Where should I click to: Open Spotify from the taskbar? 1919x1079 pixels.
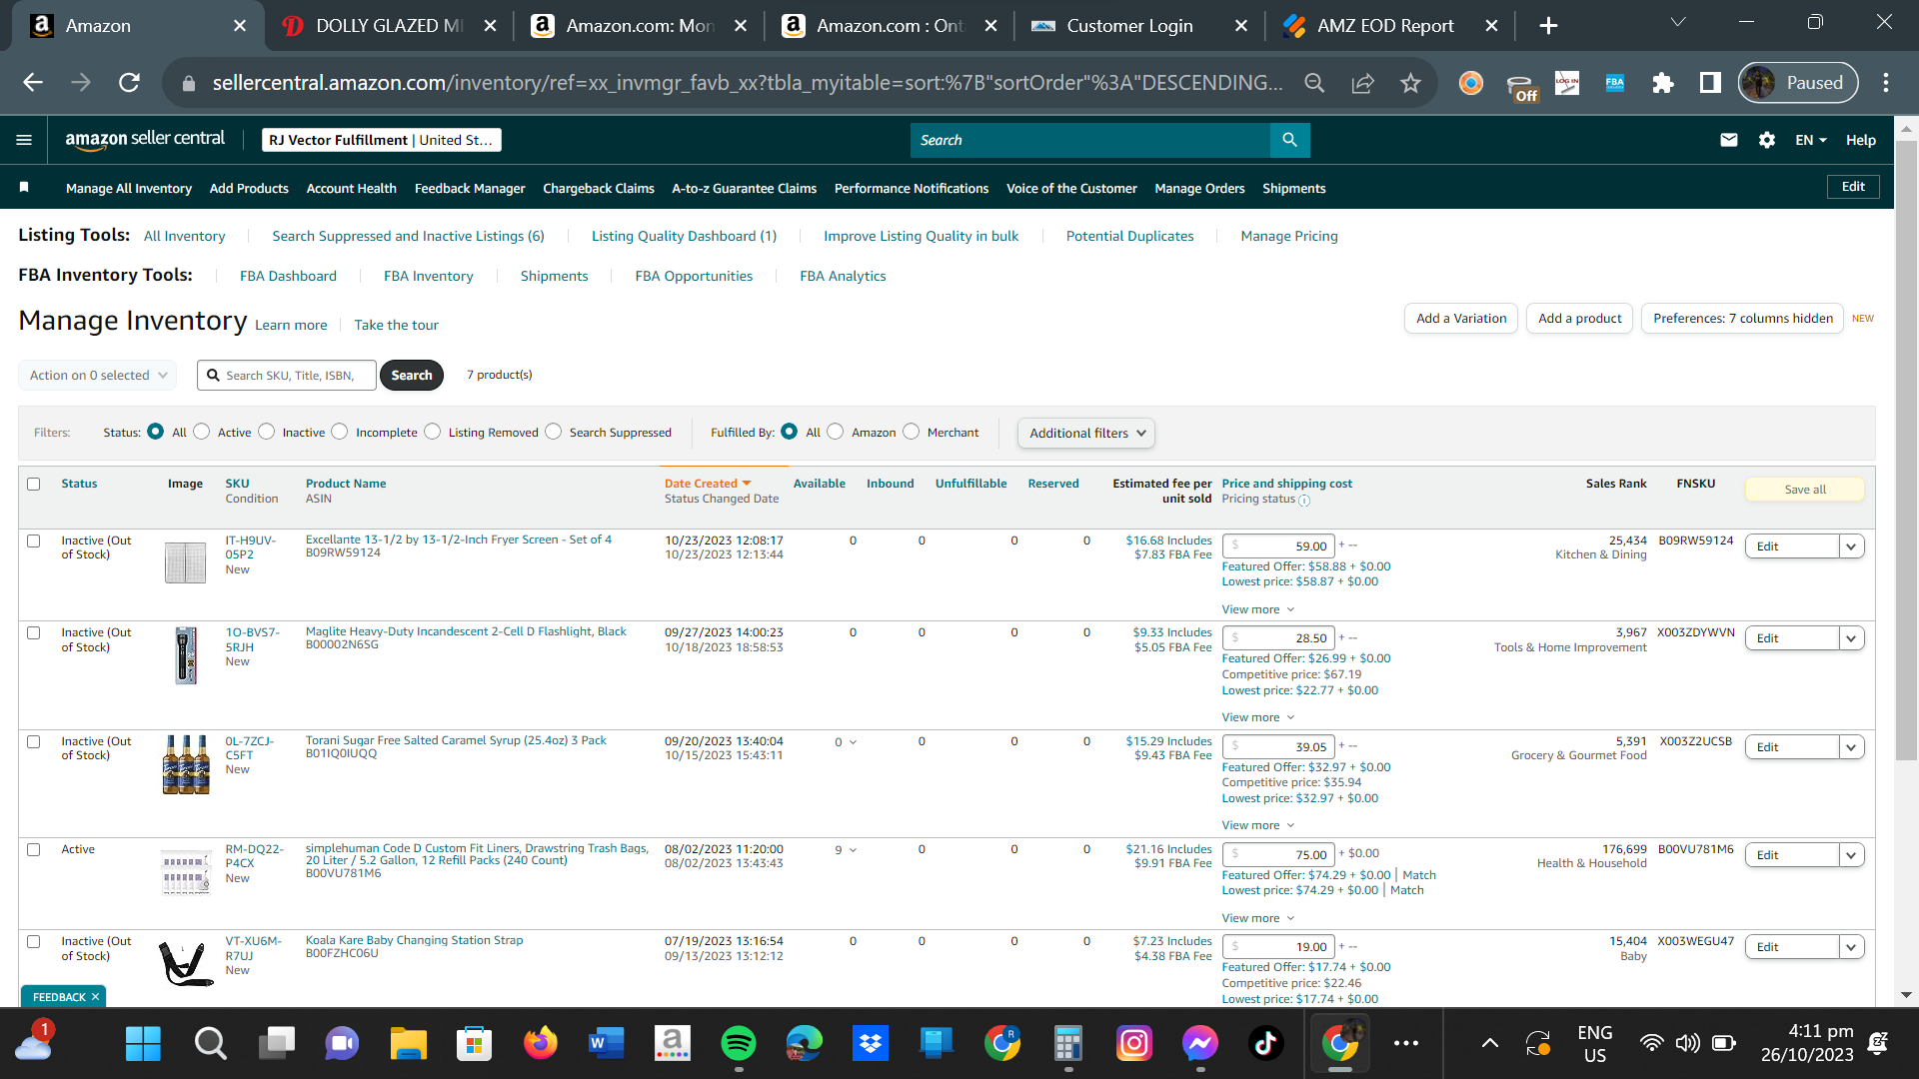739,1043
